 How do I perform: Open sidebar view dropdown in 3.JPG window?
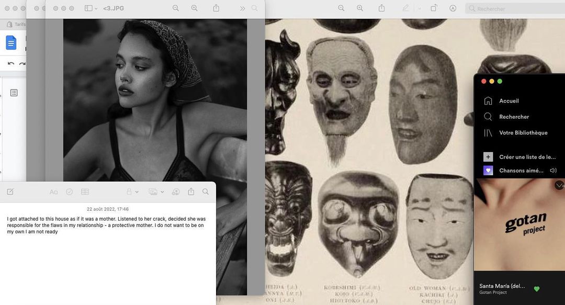point(91,8)
